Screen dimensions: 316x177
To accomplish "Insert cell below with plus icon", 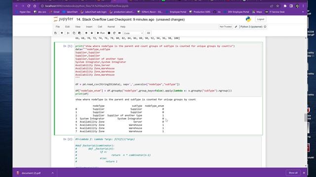I will point(62,33).
